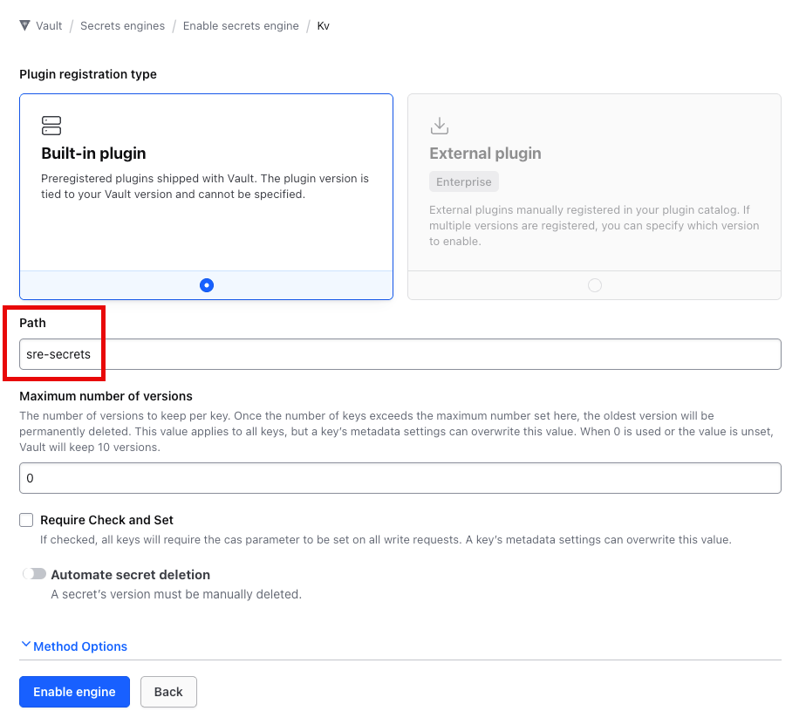The width and height of the screenshot is (806, 711).
Task: Click the External plugin download icon
Action: tap(440, 126)
